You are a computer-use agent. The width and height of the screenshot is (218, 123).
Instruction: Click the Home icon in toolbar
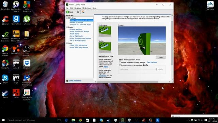83,12
